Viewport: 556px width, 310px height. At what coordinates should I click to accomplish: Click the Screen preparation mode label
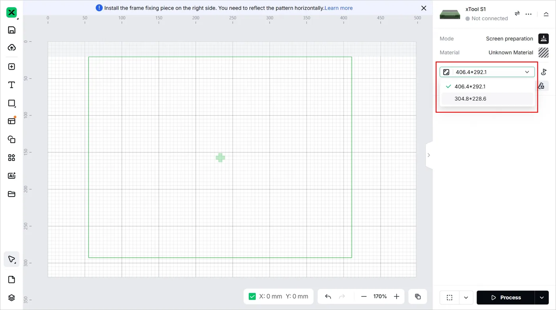(510, 39)
